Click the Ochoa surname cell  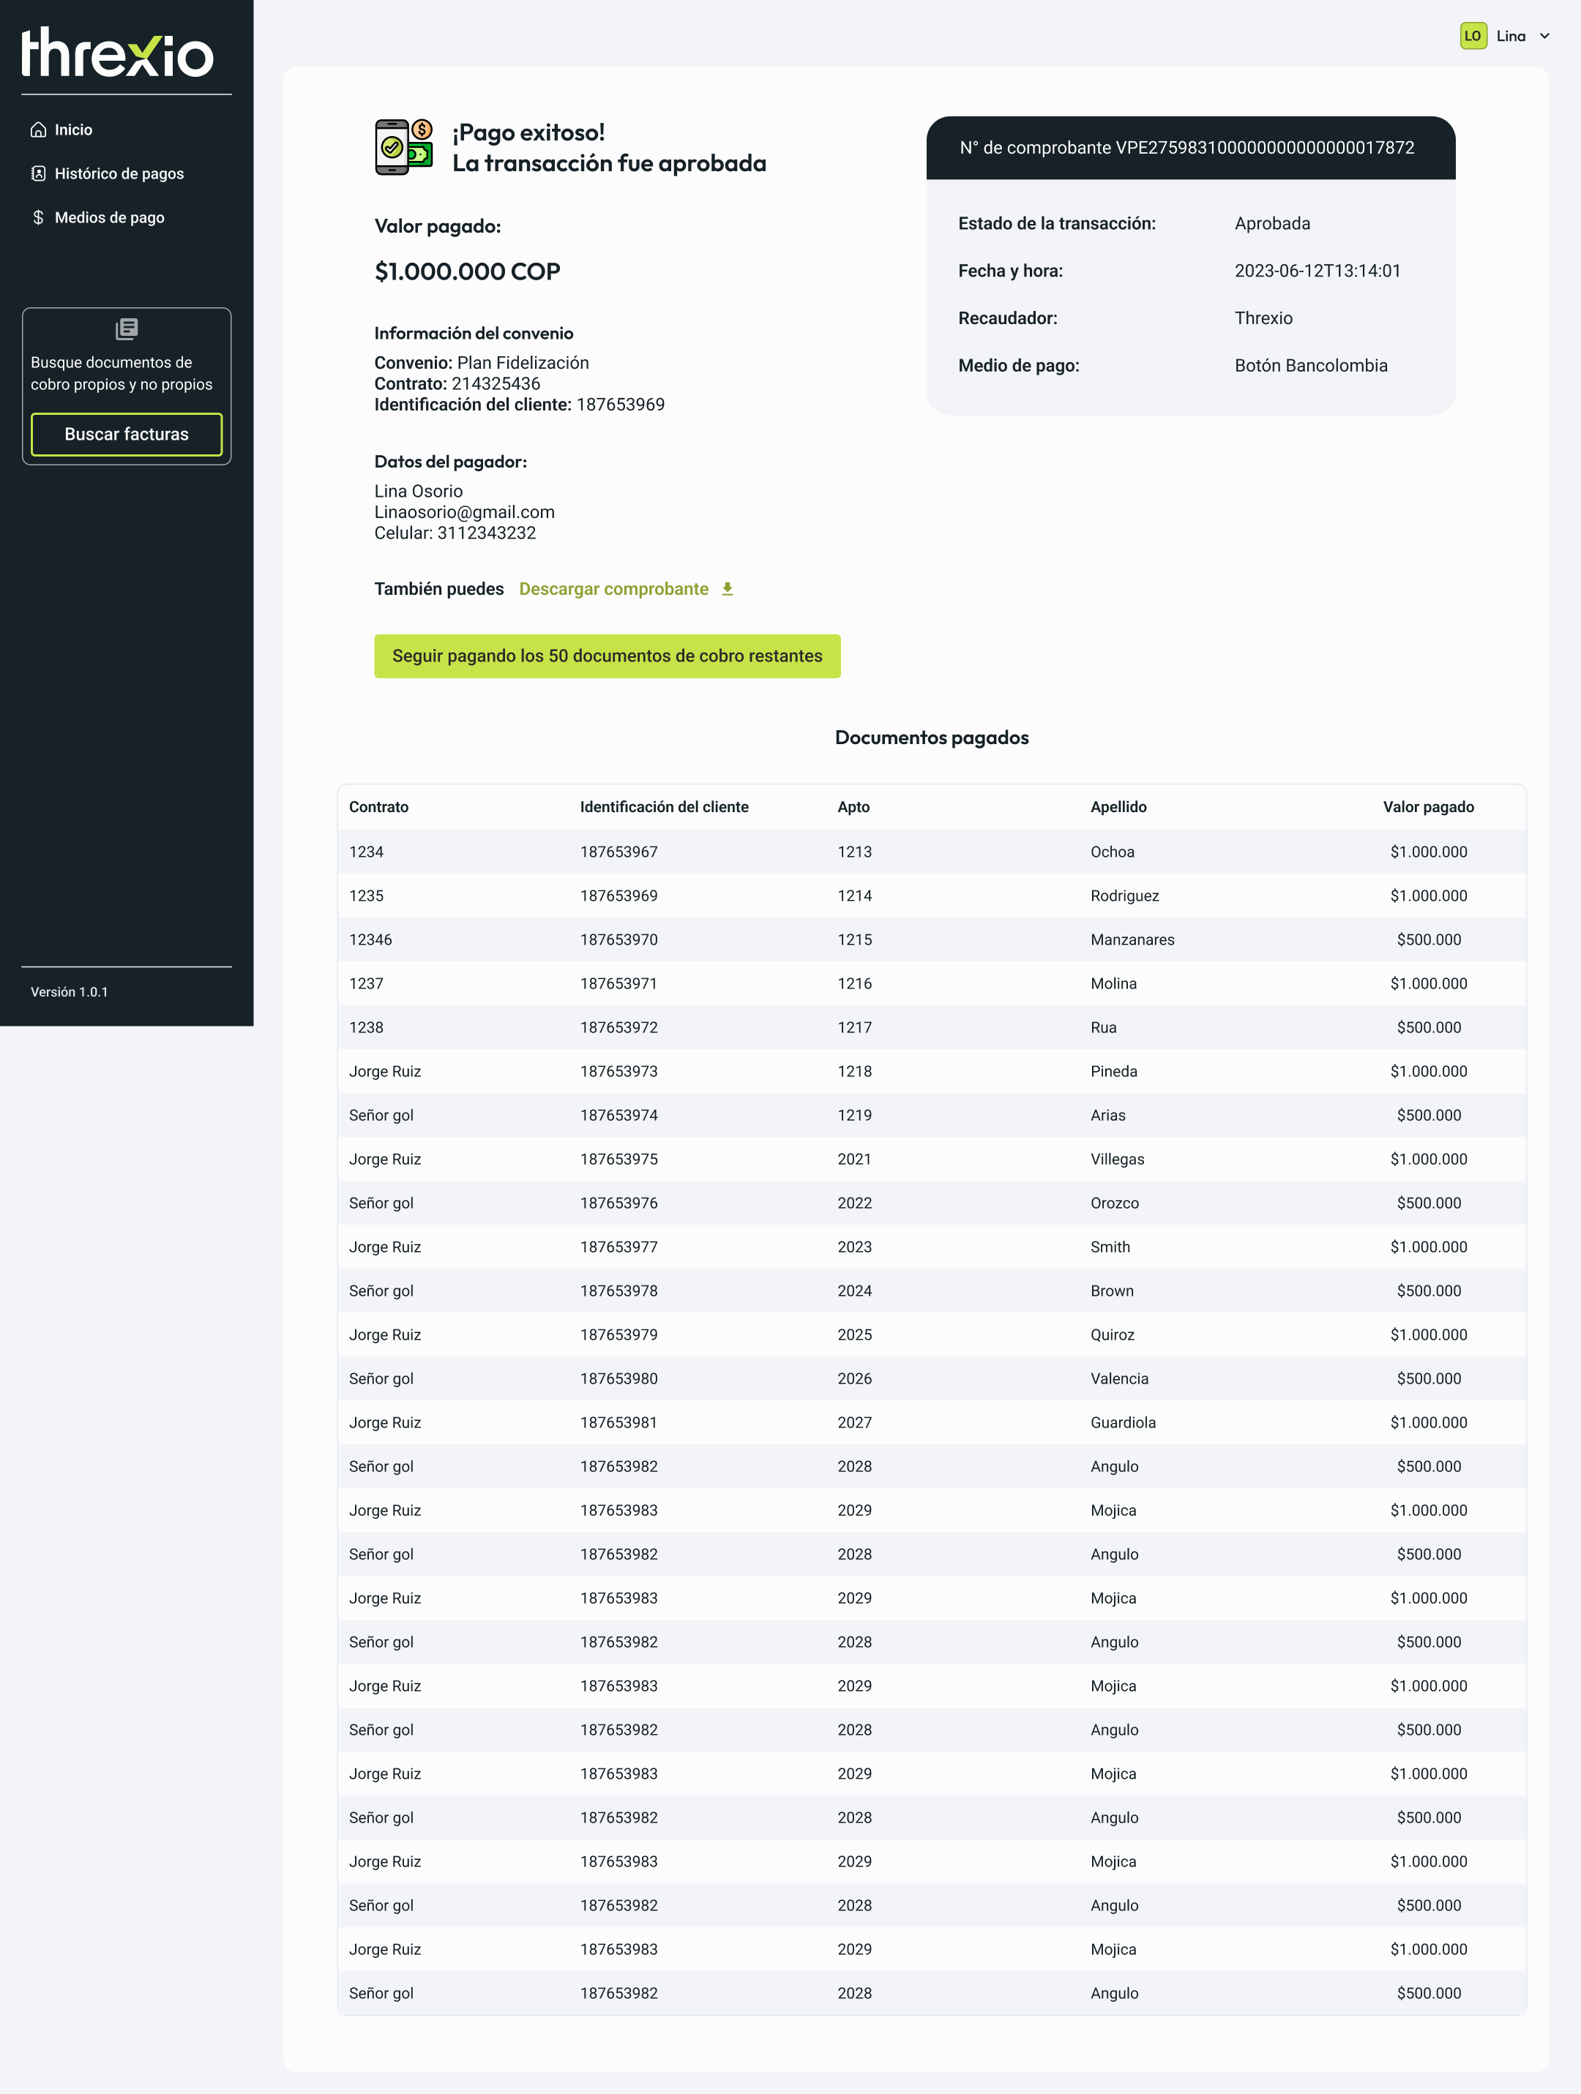click(x=1112, y=852)
